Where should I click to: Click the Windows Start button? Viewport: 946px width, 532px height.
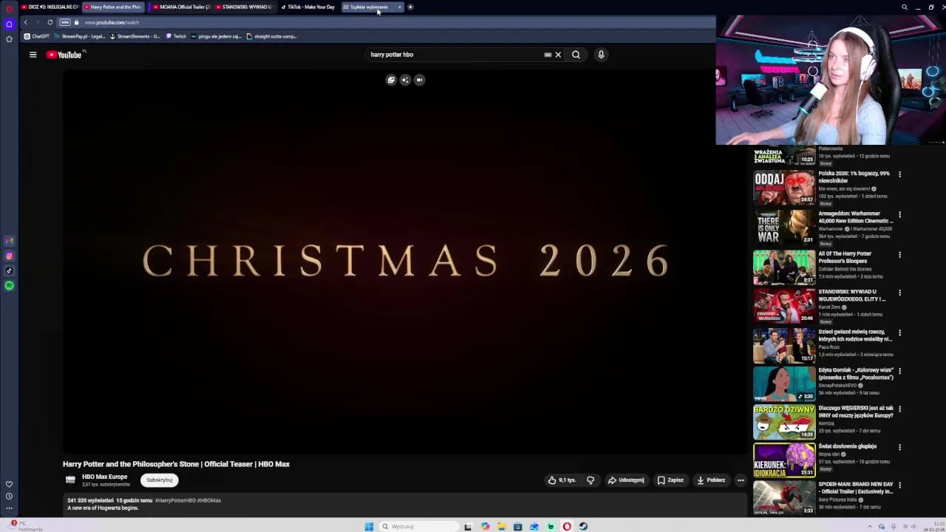(x=369, y=527)
